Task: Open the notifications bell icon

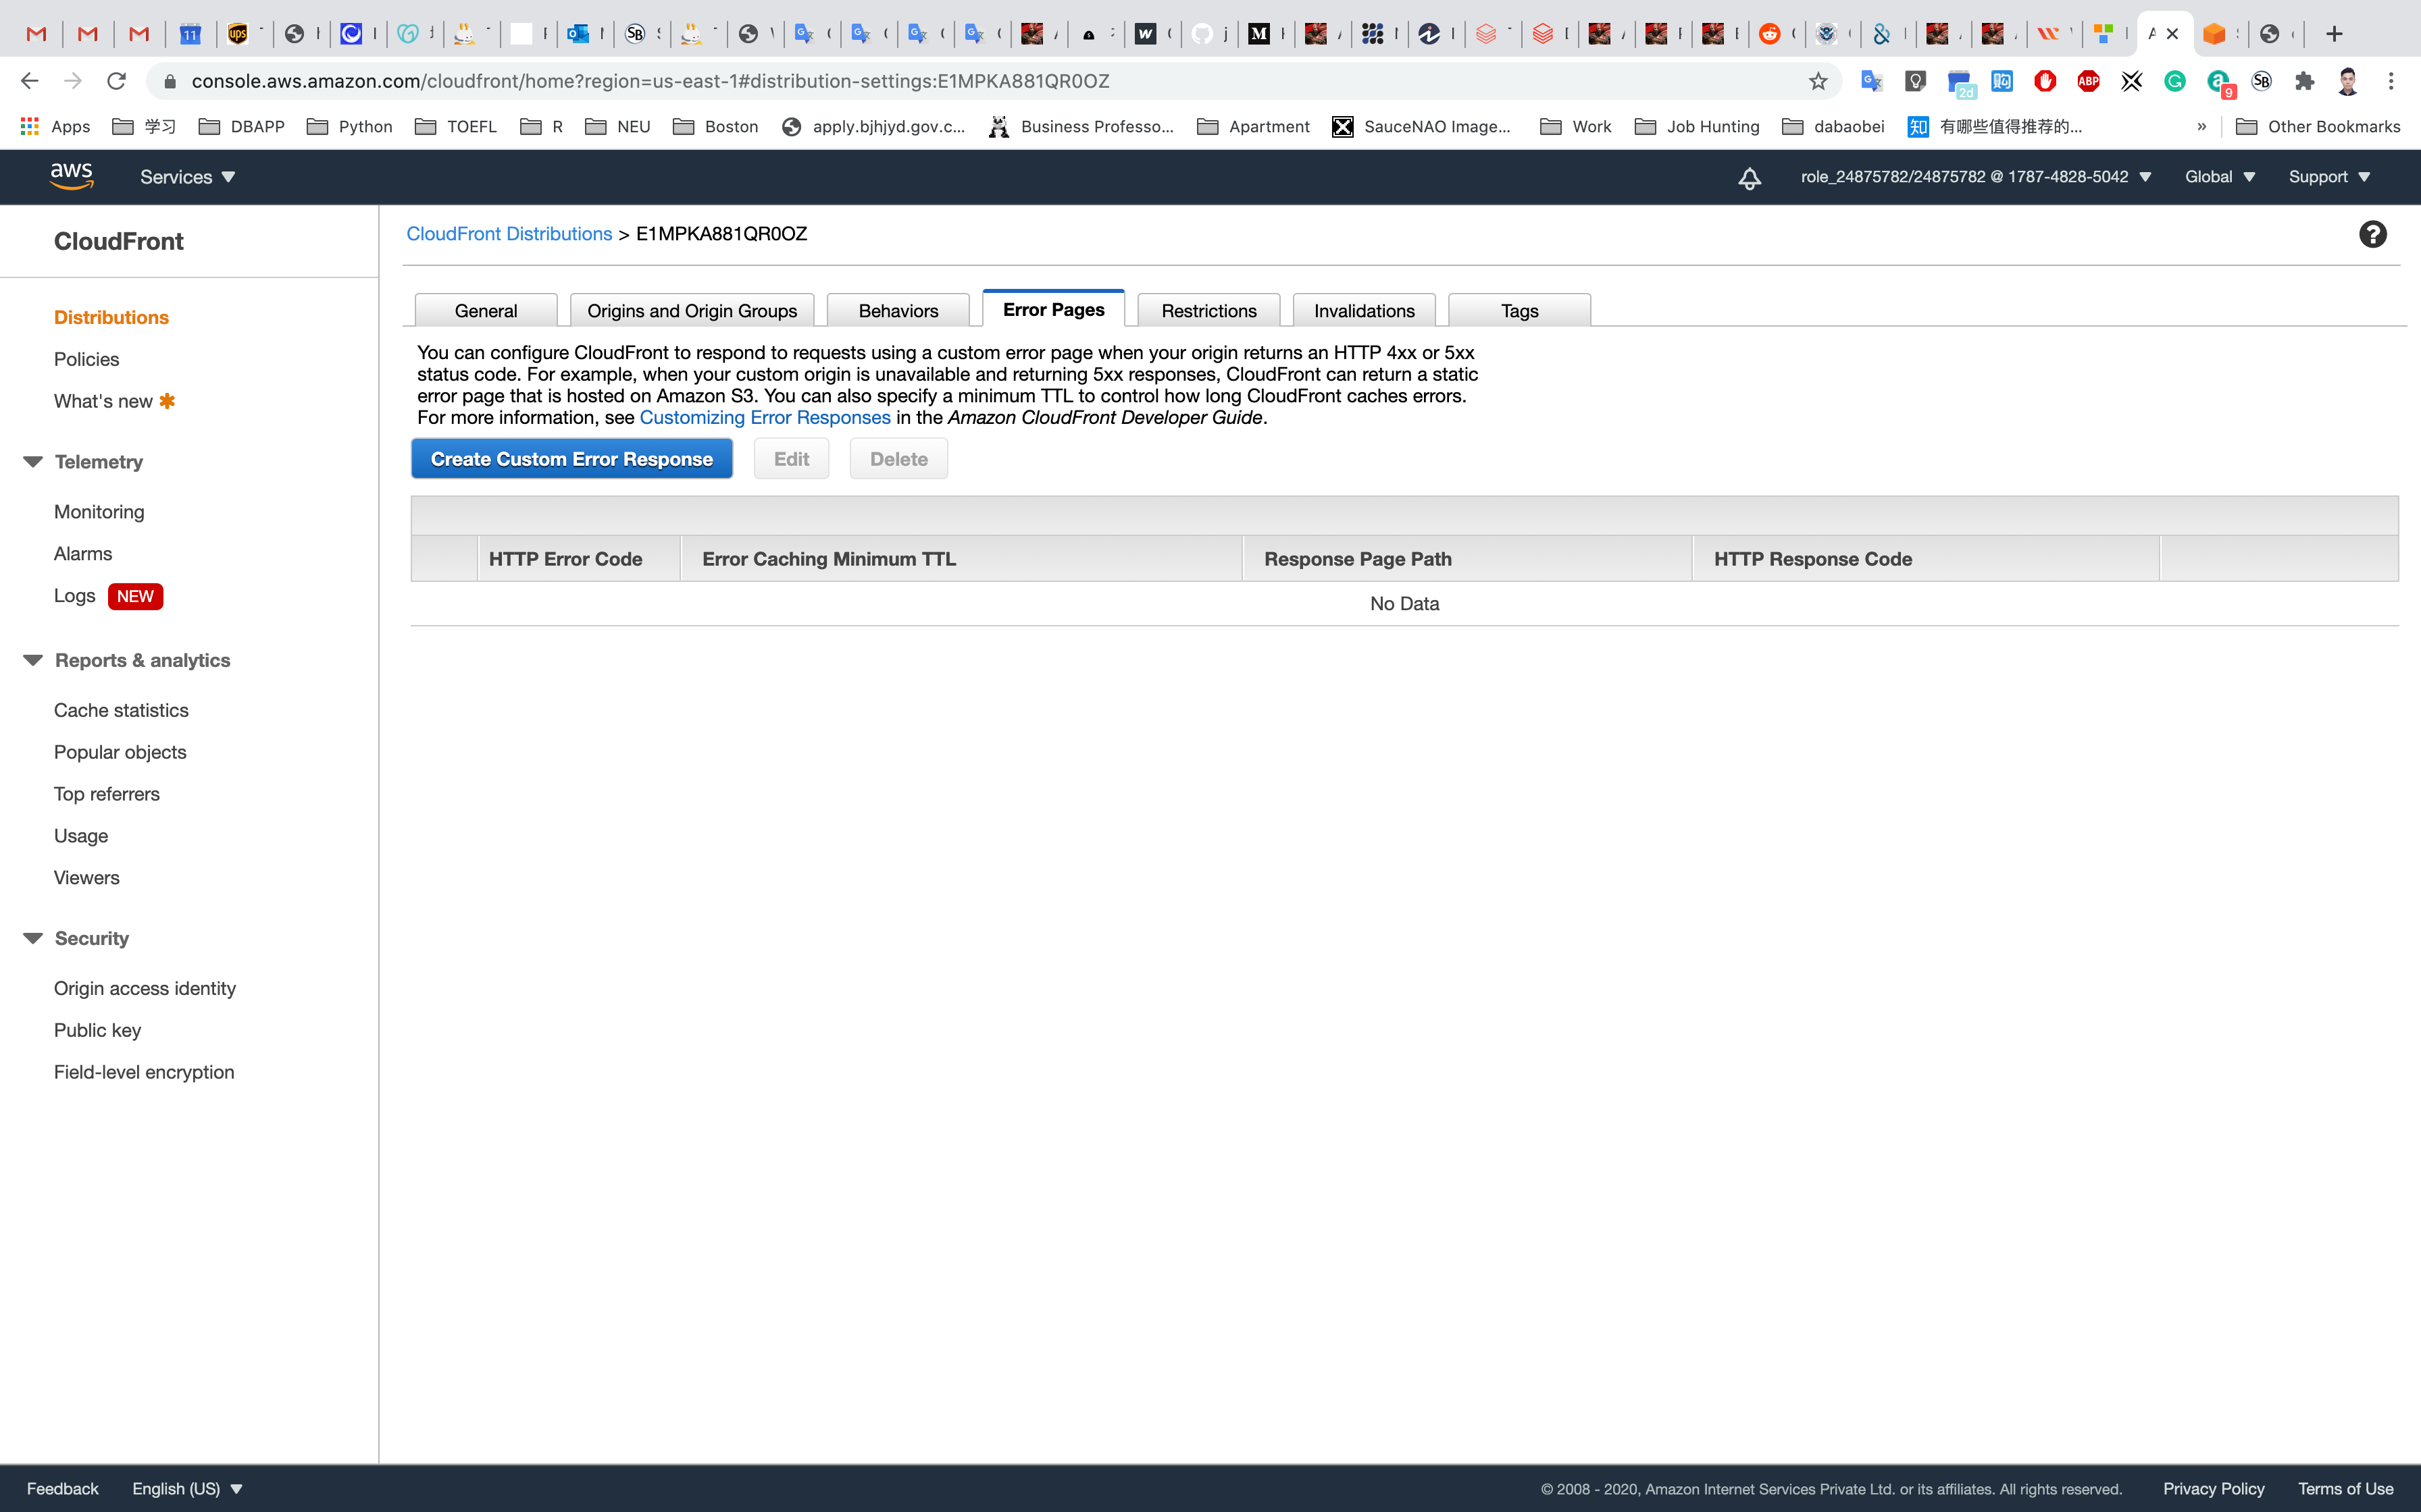Action: (1749, 178)
